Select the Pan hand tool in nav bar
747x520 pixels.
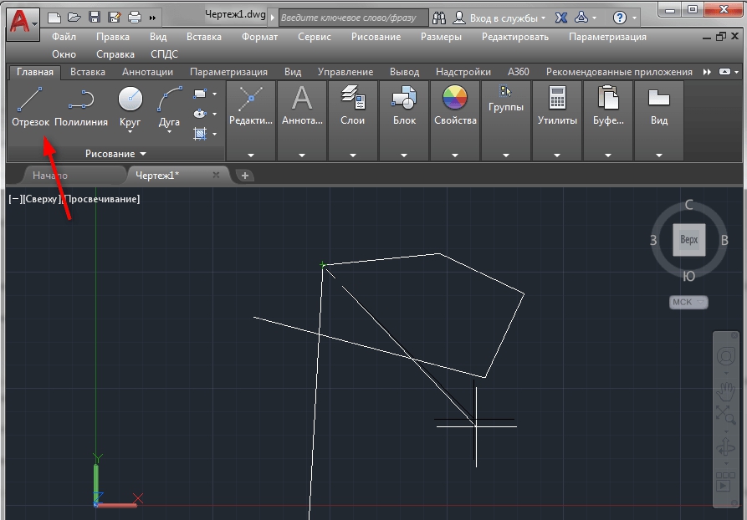point(725,391)
